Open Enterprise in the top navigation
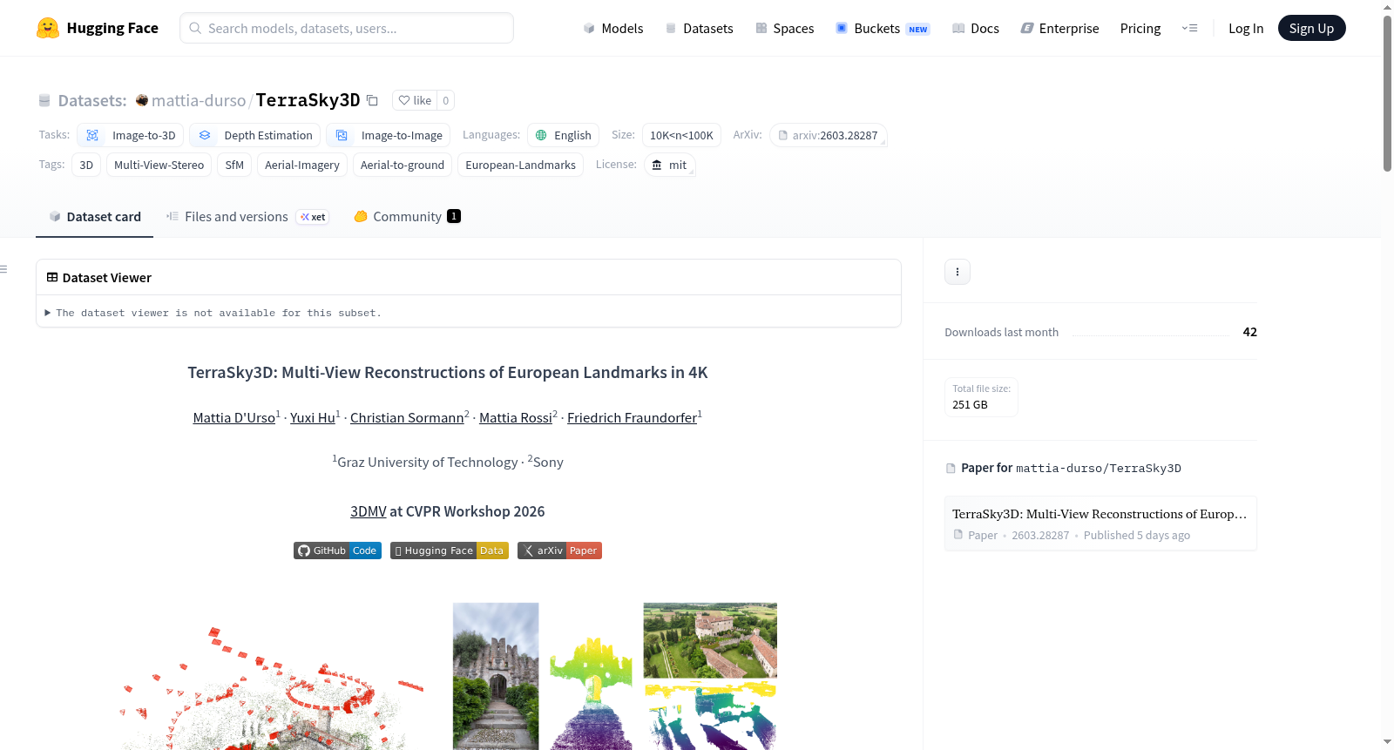The height and width of the screenshot is (750, 1394). [x=1059, y=28]
